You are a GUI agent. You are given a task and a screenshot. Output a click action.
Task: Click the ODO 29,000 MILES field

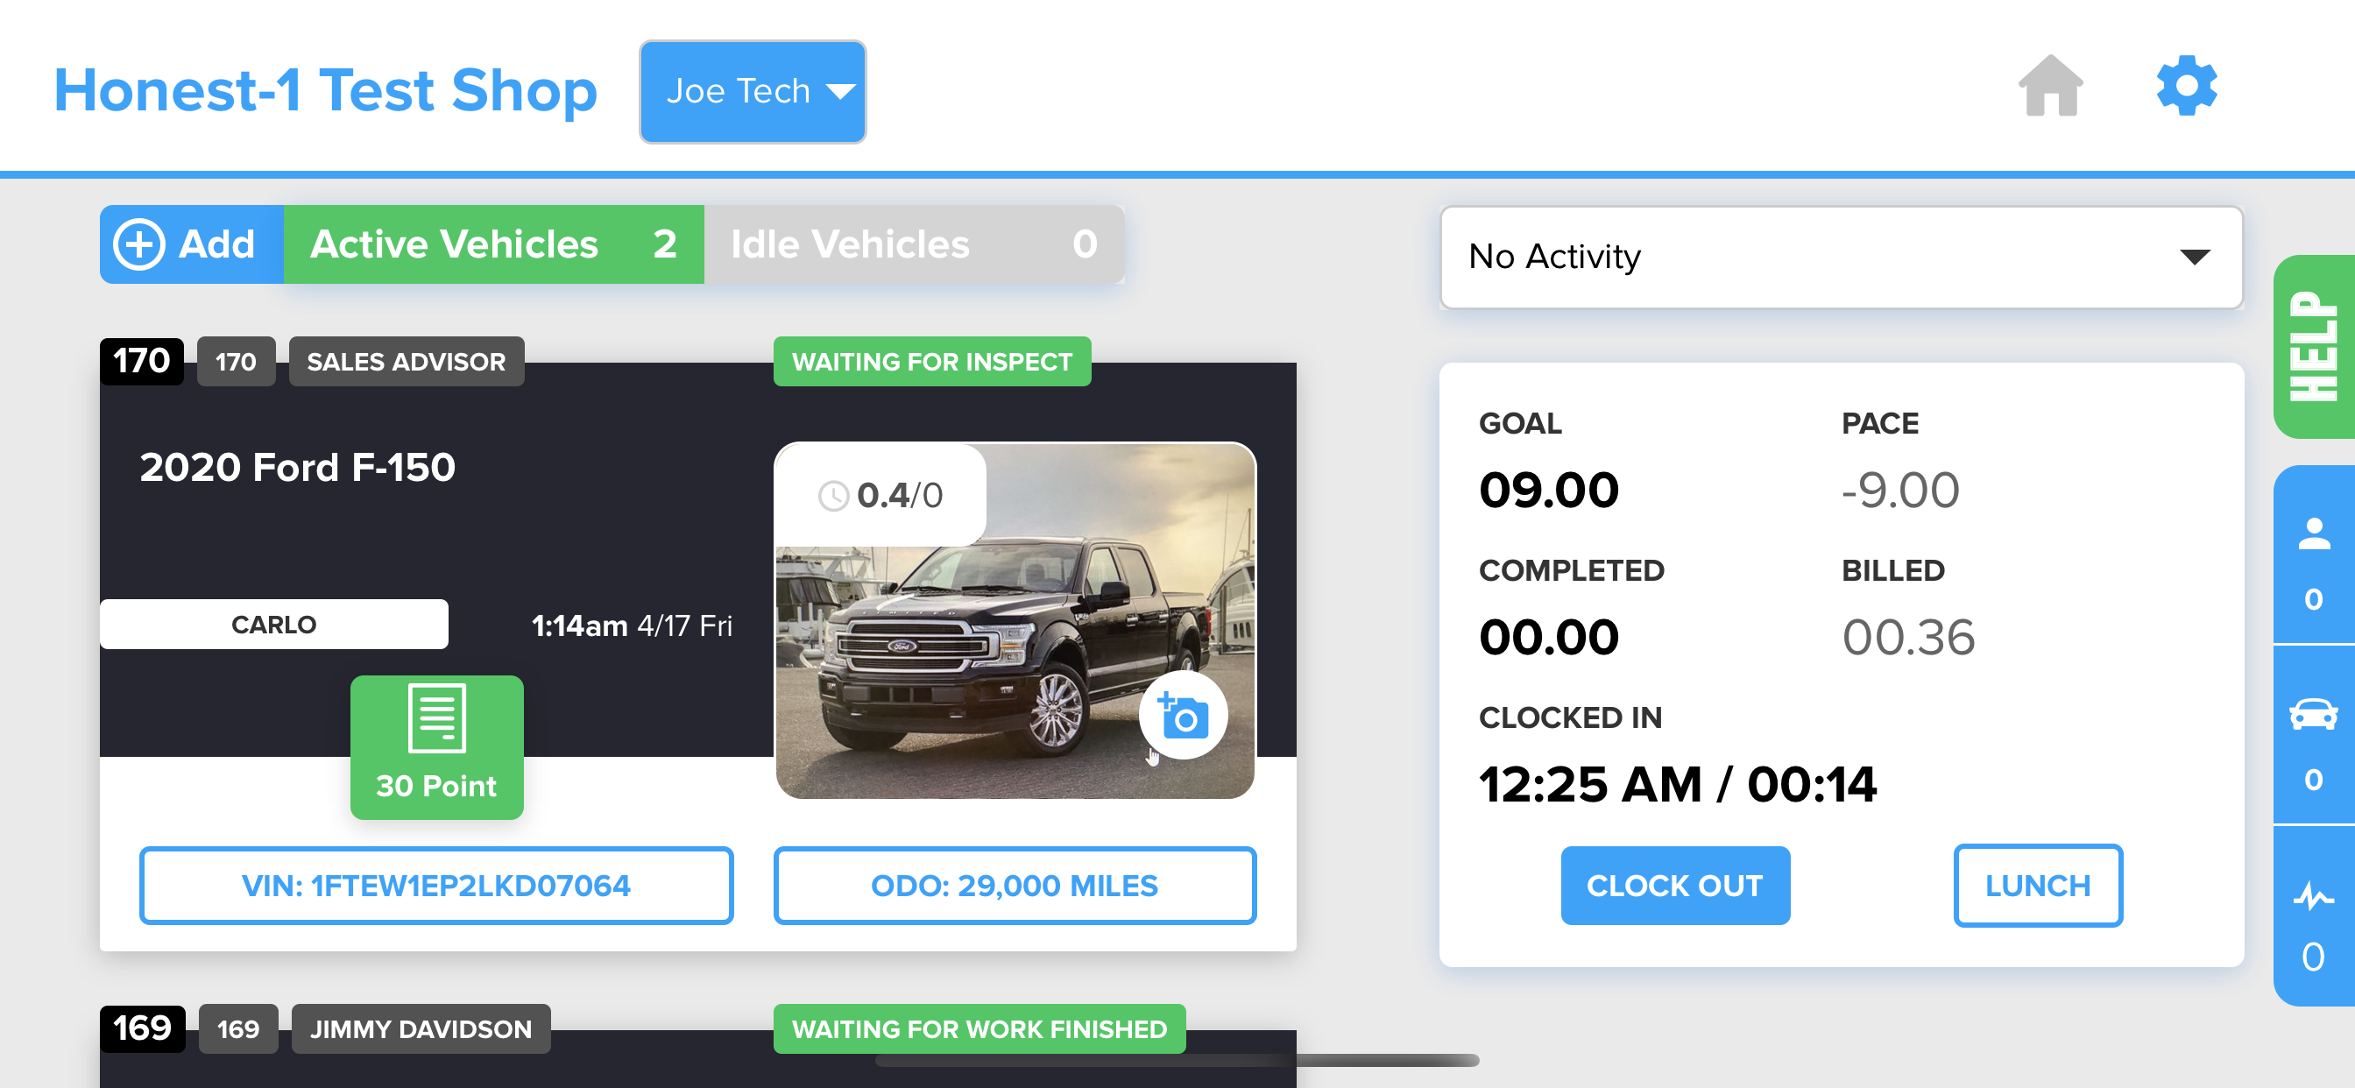point(1014,885)
